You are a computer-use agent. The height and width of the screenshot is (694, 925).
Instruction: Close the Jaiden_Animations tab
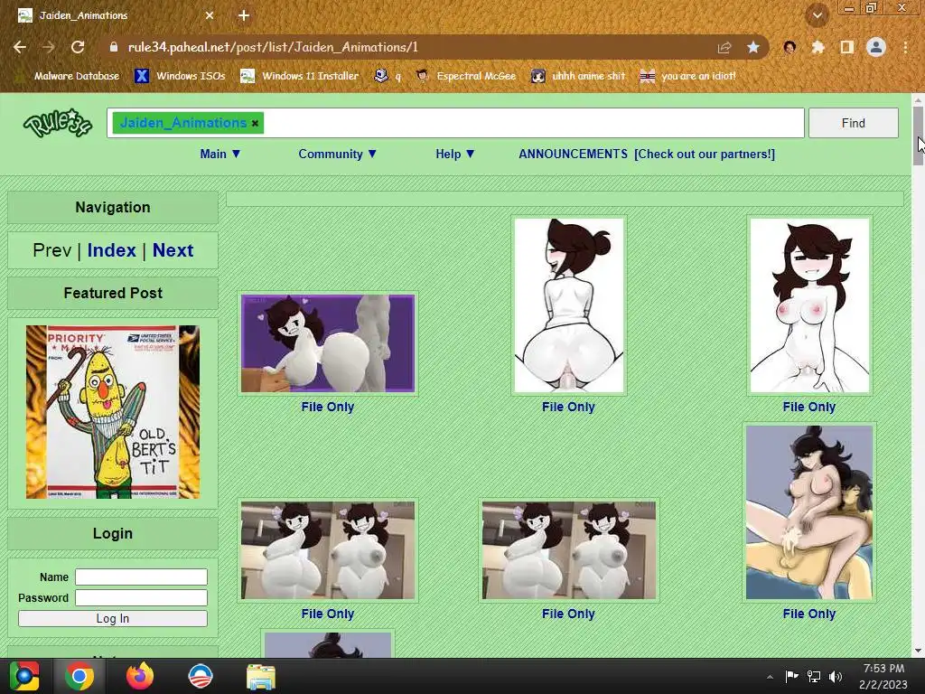[210, 15]
